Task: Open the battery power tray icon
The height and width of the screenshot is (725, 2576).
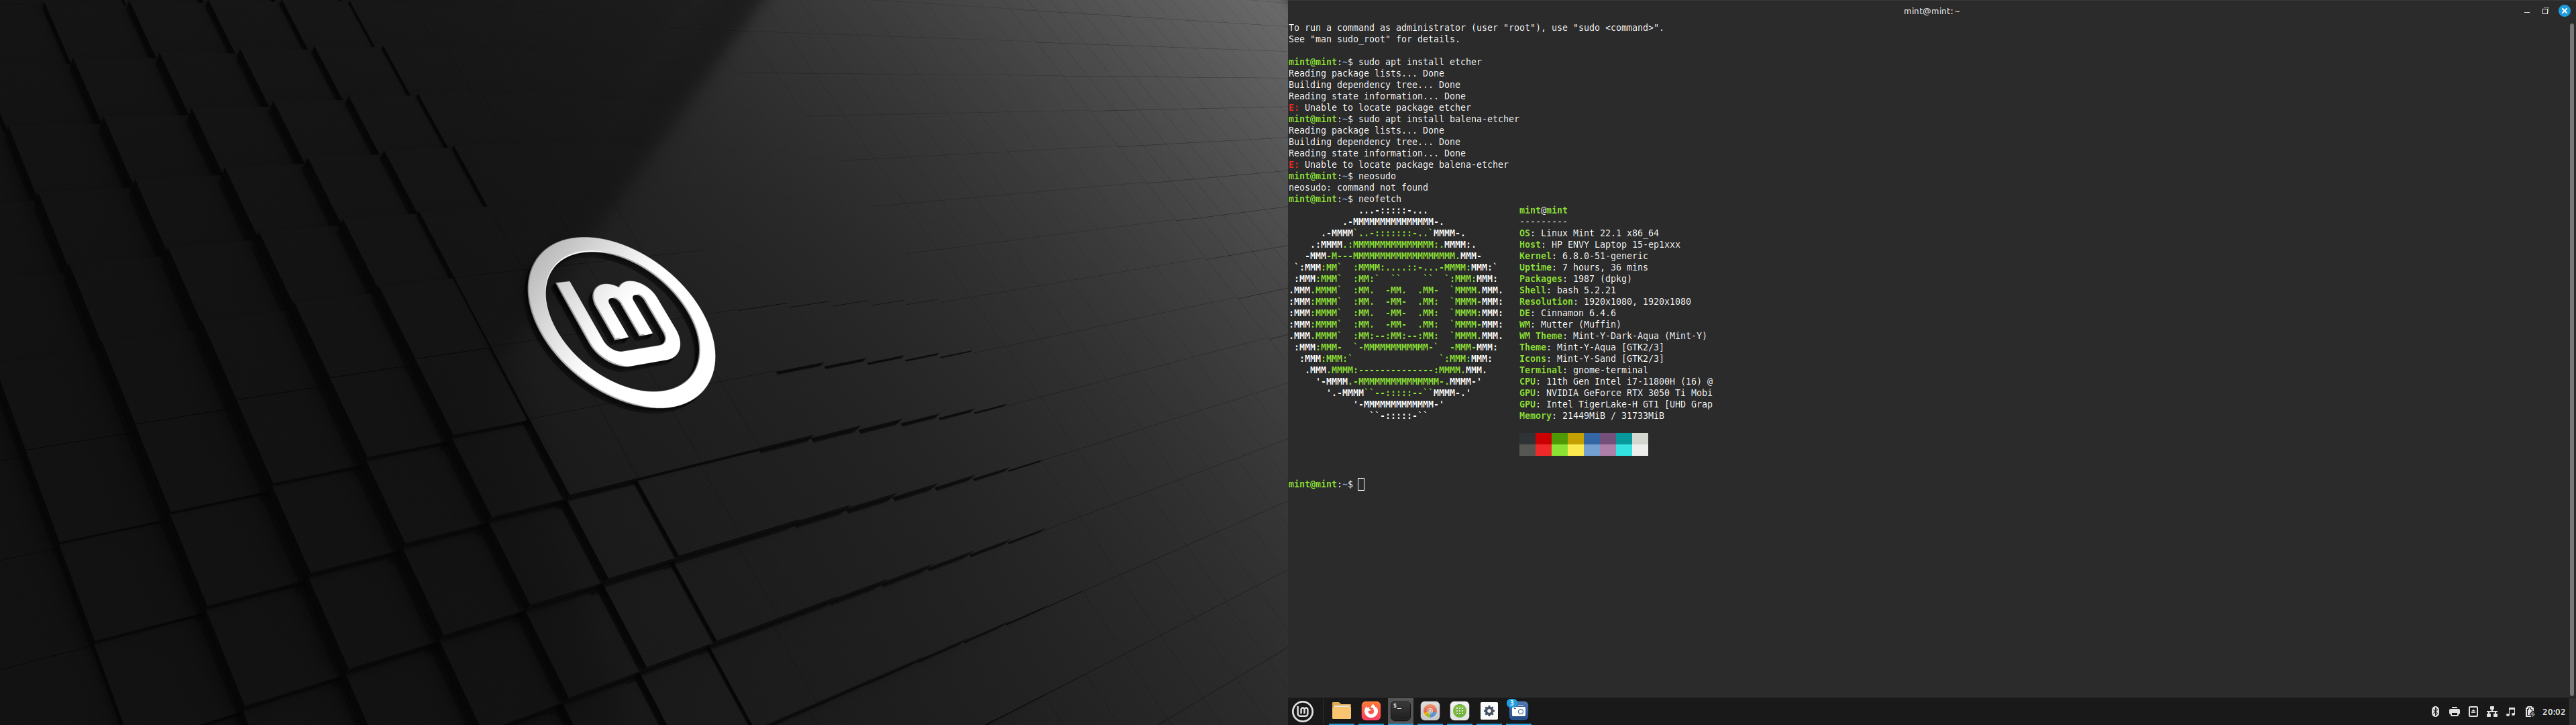Action: 2530,712
